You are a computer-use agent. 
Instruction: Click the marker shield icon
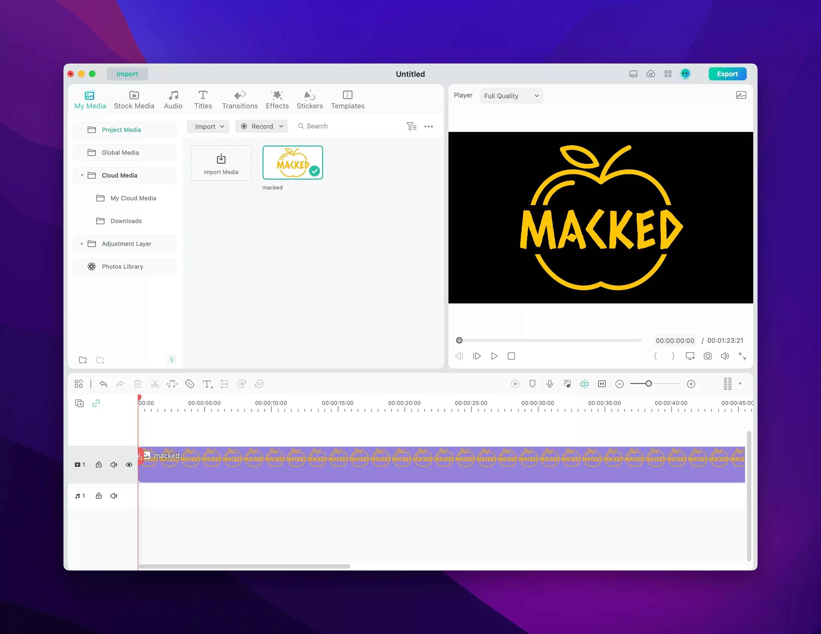tap(532, 384)
